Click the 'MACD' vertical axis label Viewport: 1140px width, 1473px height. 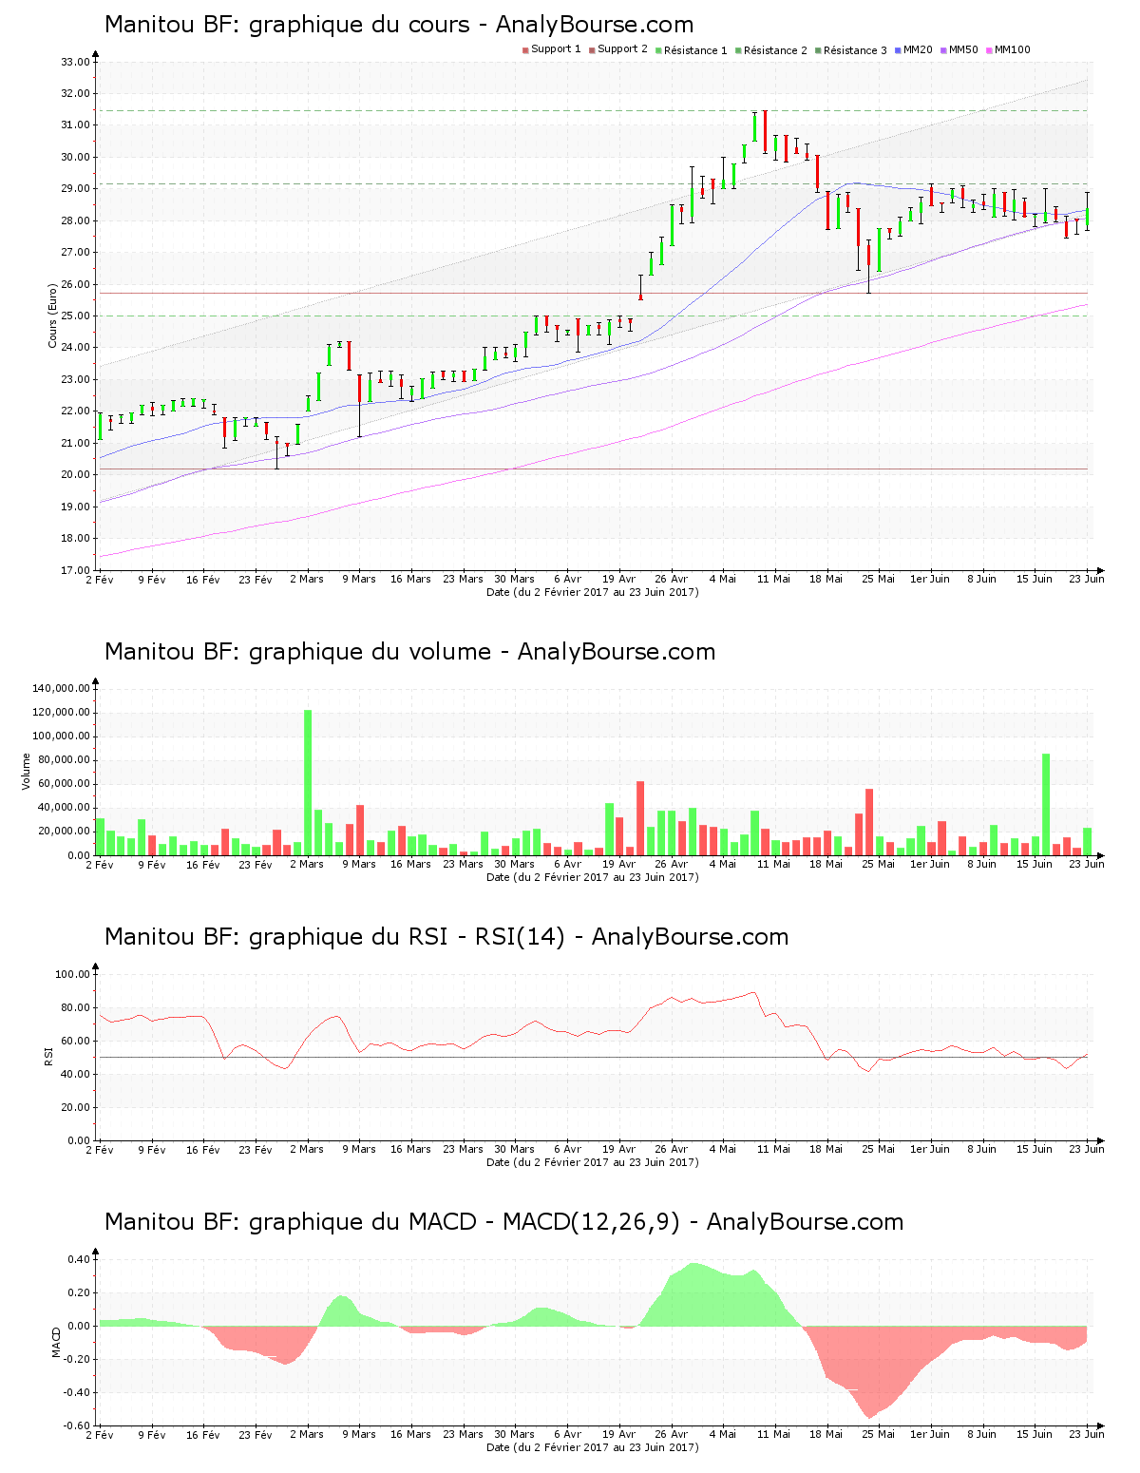[x=56, y=1342]
